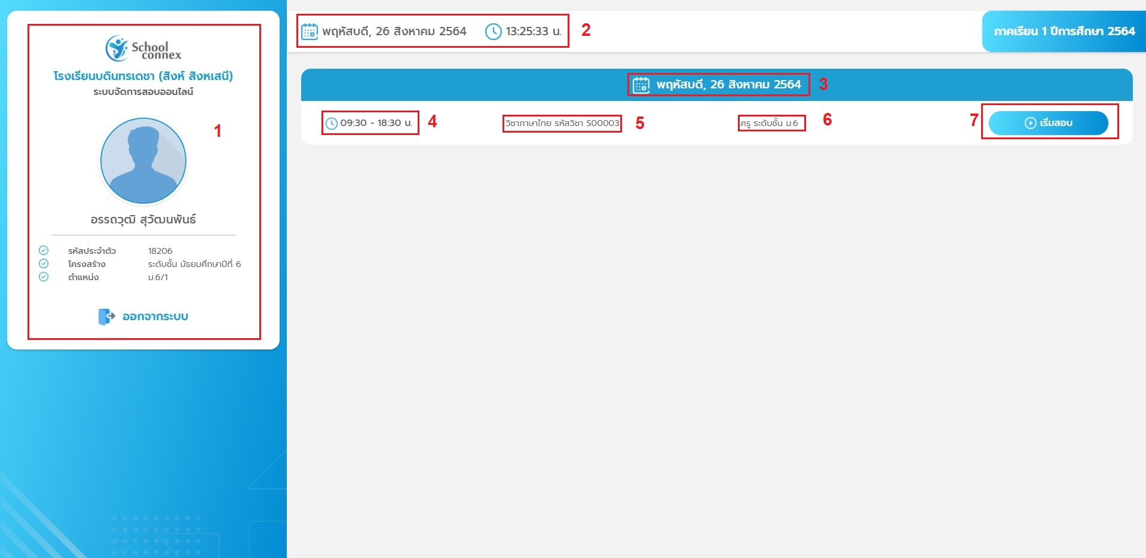This screenshot has height=558, width=1146.
Task: Click the clock icon beside 09:30 - 18:30
Action: pos(332,124)
